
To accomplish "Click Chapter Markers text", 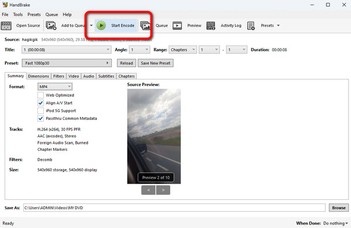I will tap(53, 150).
